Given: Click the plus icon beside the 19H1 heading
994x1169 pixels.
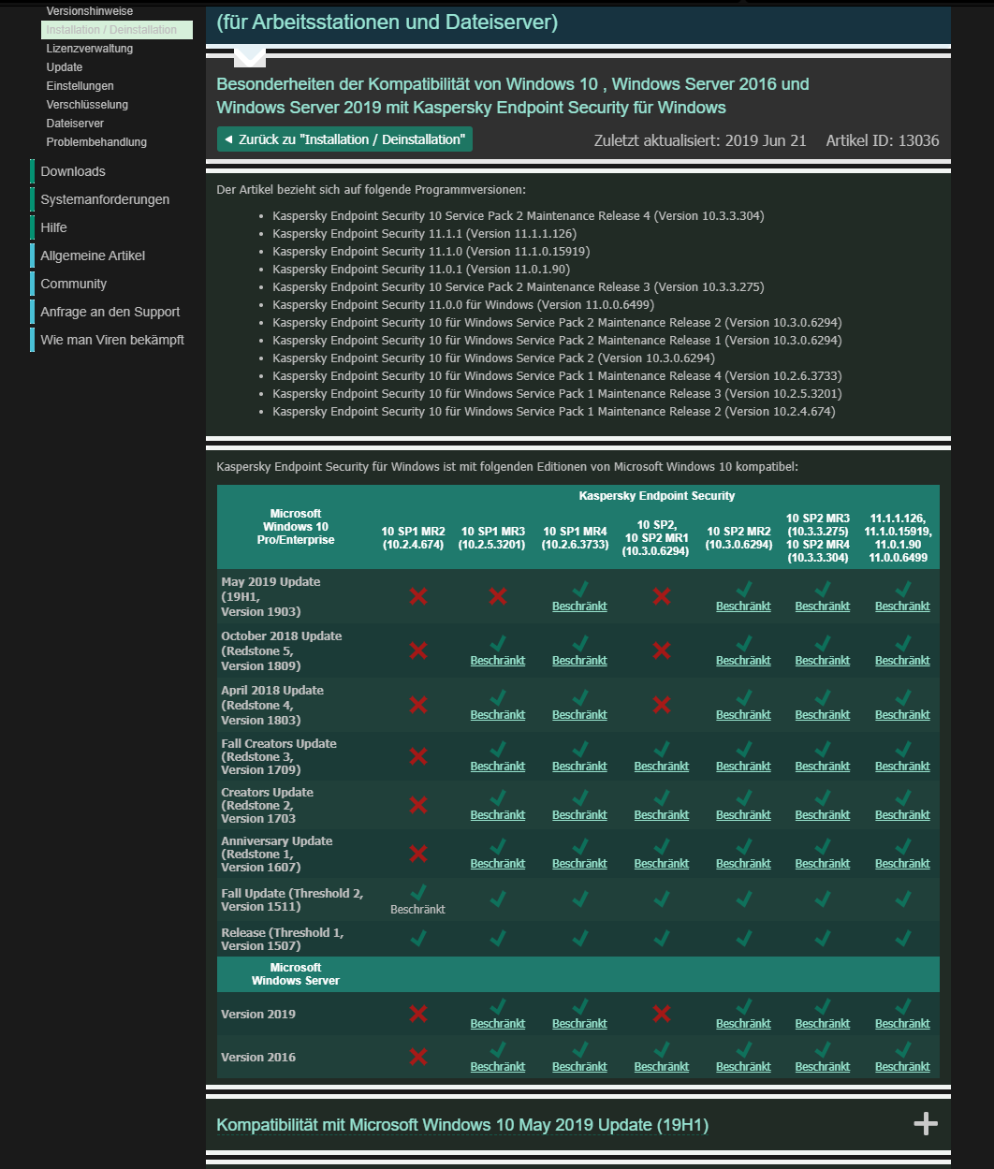Looking at the screenshot, I should tap(926, 1123).
